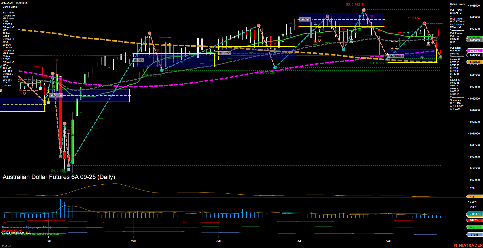Click the 3/17/2025 - 8/20/2025 date range text
This screenshot has height=248, width=483.
[15, 3]
